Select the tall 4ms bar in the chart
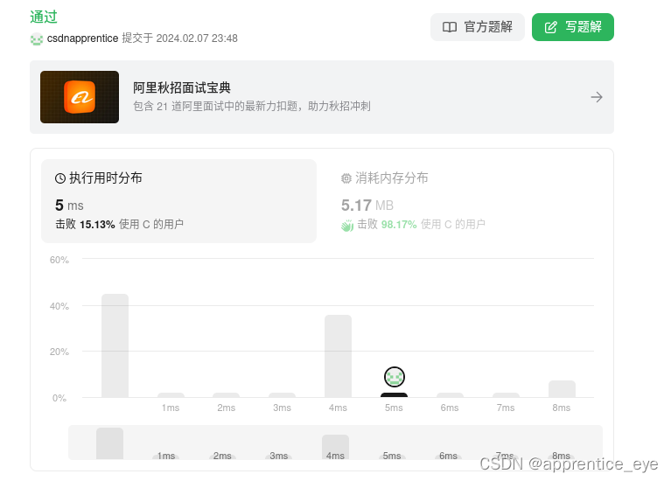 338,356
